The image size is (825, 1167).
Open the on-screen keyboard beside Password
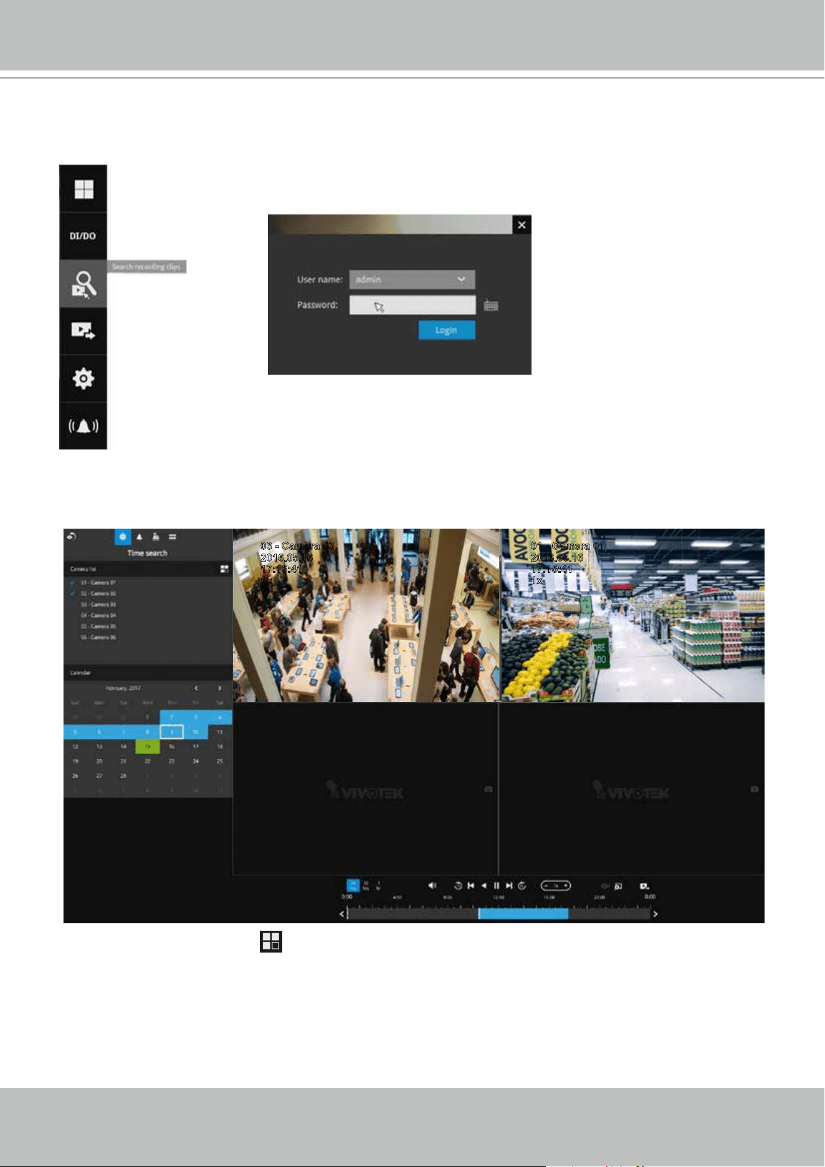tap(491, 305)
